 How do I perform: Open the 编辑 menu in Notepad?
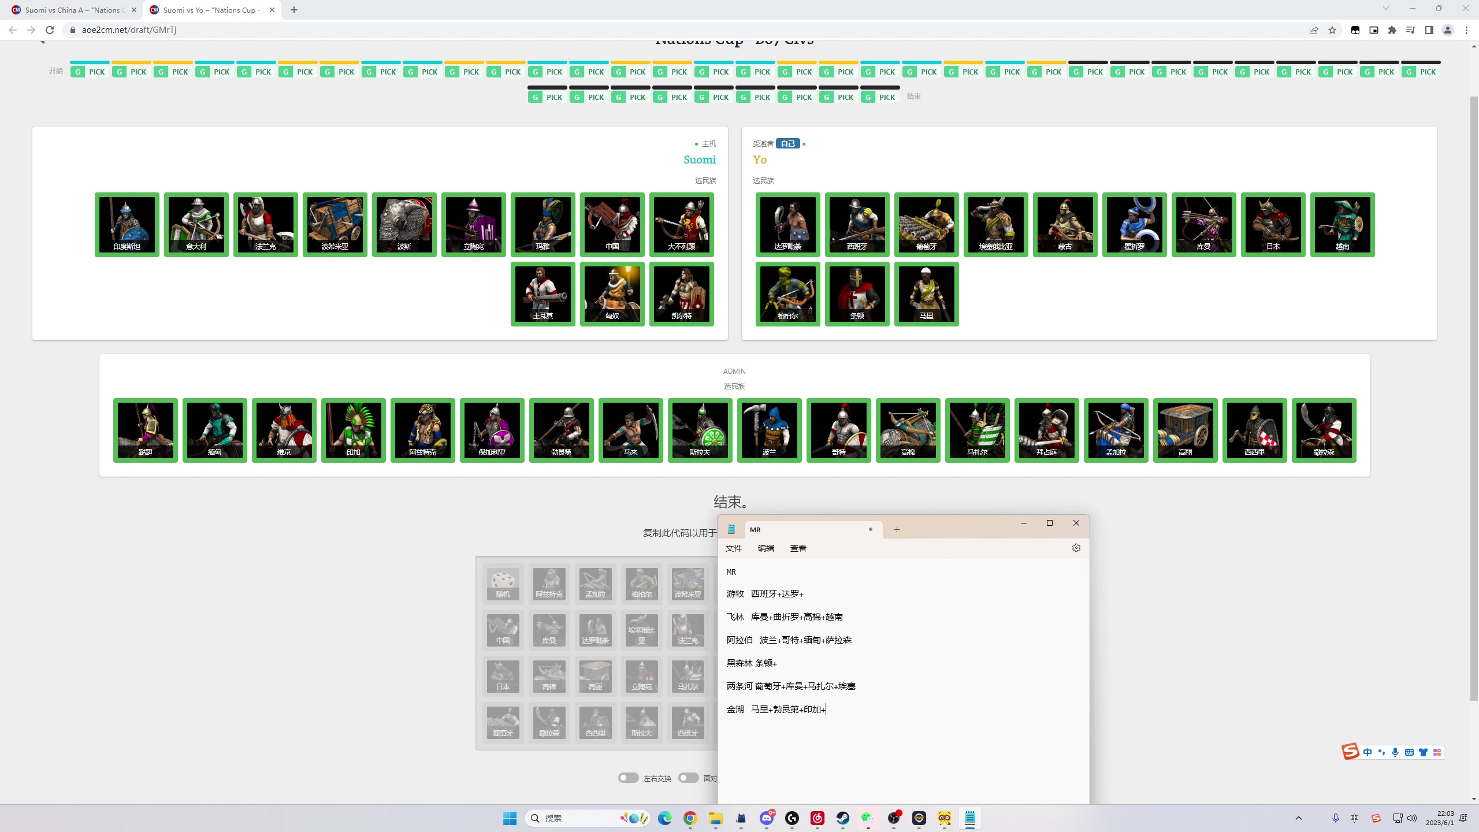765,548
